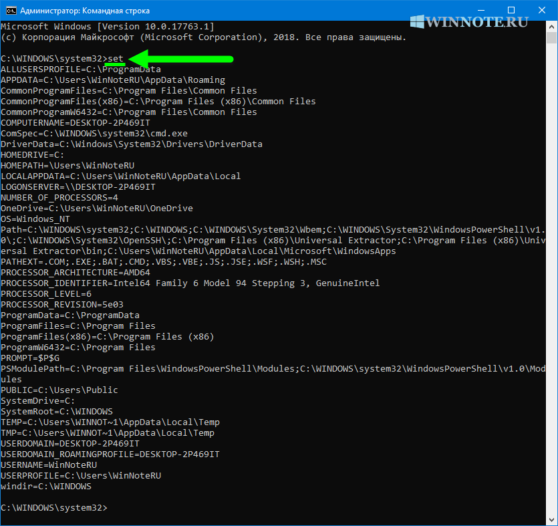558x526 pixels.
Task: Click 'PROCESSOR_ARCHITECTURE=AMD64' line
Action: tap(76, 273)
